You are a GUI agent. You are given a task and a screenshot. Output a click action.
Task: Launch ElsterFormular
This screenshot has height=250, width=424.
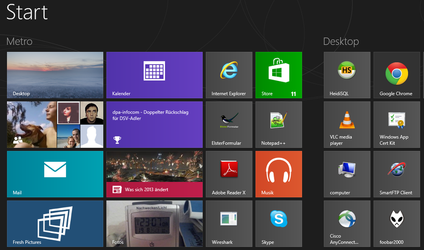coord(229,125)
